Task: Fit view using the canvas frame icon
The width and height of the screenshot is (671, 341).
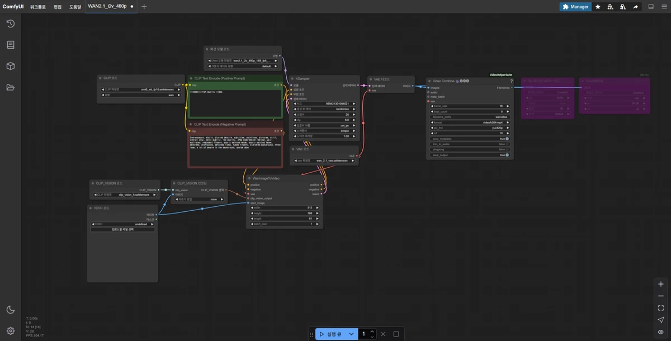Action: (x=661, y=307)
